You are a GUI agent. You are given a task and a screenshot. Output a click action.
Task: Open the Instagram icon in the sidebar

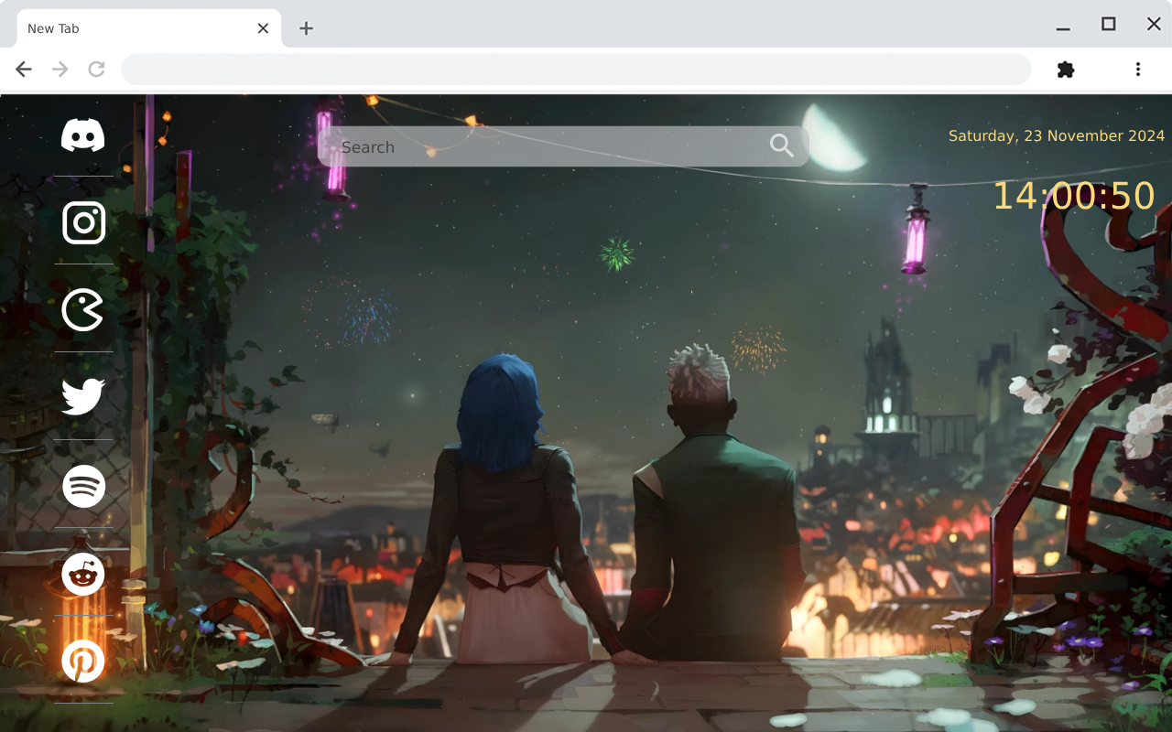(x=82, y=222)
